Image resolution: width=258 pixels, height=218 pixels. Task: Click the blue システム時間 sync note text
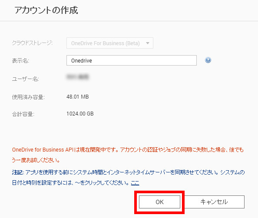[x=128, y=178]
